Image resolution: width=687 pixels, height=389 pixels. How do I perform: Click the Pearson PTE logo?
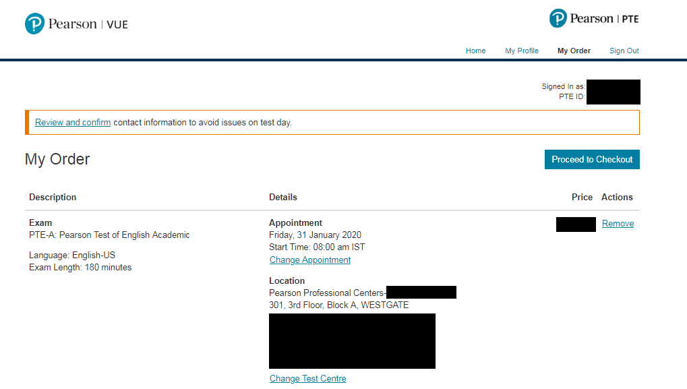coord(594,18)
